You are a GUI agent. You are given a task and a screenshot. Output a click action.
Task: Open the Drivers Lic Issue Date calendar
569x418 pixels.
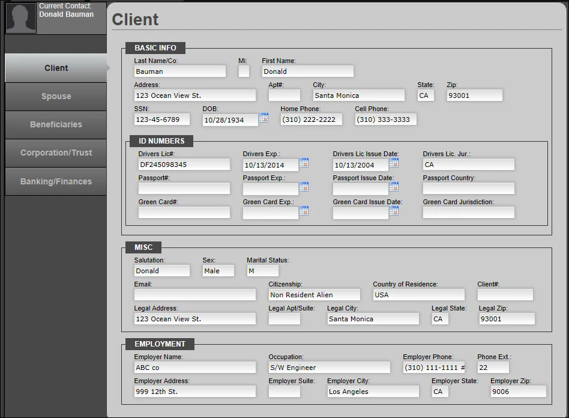pos(394,163)
